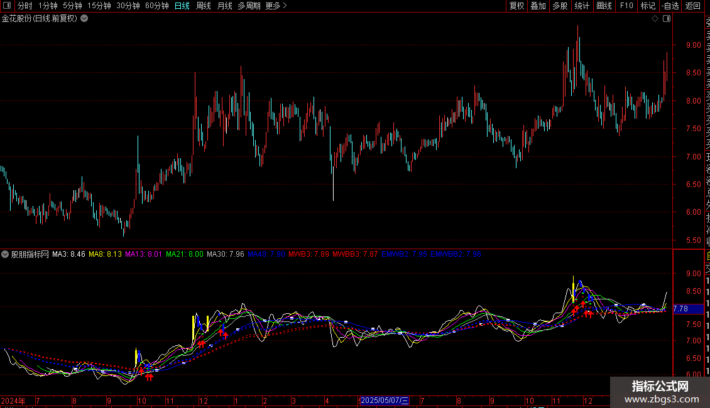Click the 返回 back button
Image resolution: width=710 pixels, height=408 pixels.
pyautogui.click(x=693, y=6)
